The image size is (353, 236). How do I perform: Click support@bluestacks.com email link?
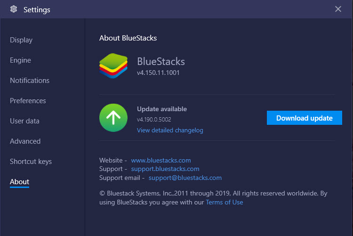pyautogui.click(x=185, y=178)
